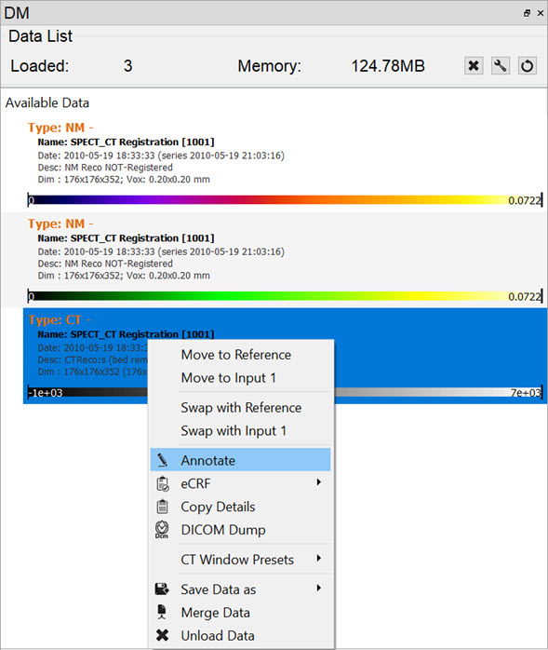
Task: Choose Merge Data menu entry
Action: coord(241,612)
